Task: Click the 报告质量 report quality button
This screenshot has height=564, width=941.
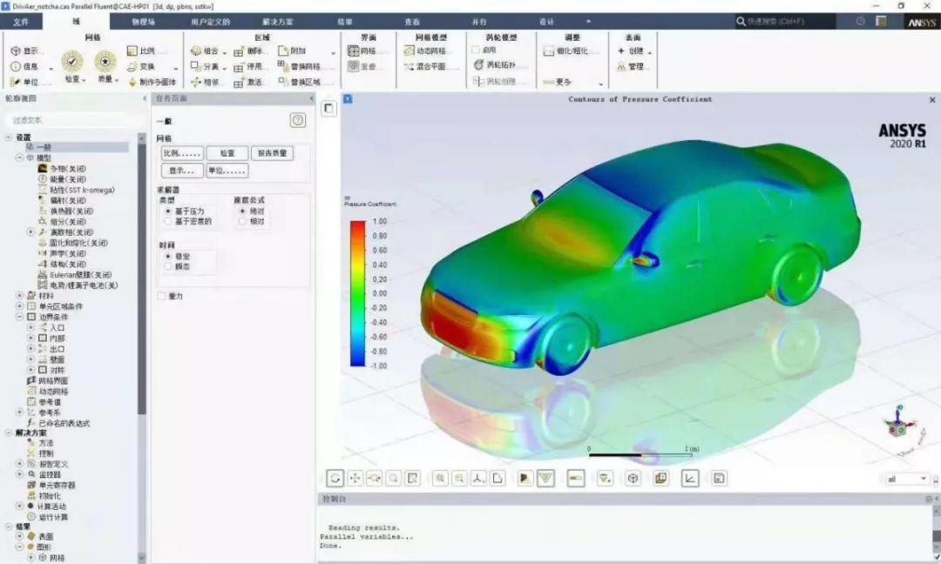Action: pyautogui.click(x=273, y=153)
